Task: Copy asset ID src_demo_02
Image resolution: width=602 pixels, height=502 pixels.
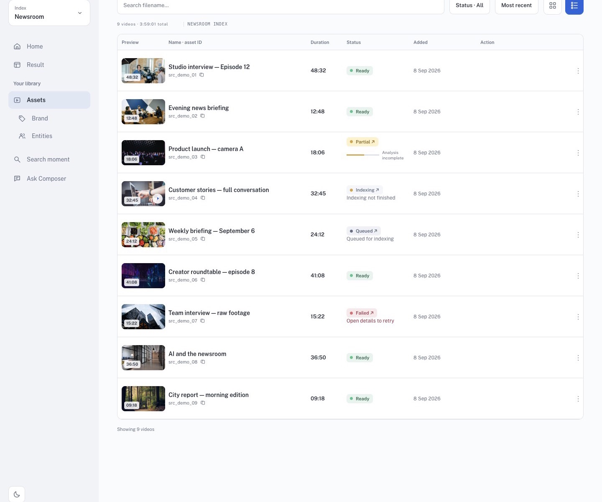Action: (202, 116)
